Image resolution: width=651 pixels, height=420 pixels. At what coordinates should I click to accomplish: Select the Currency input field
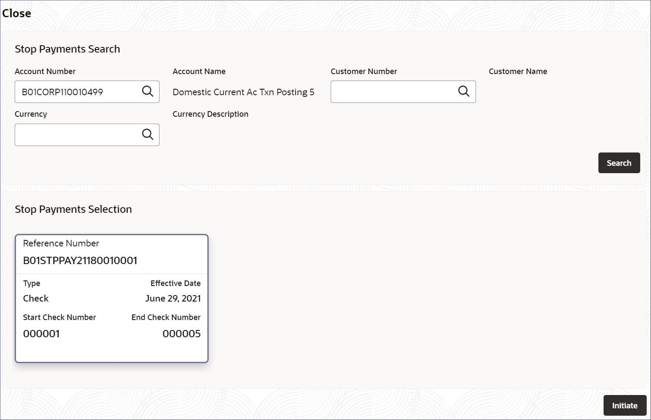click(78, 135)
